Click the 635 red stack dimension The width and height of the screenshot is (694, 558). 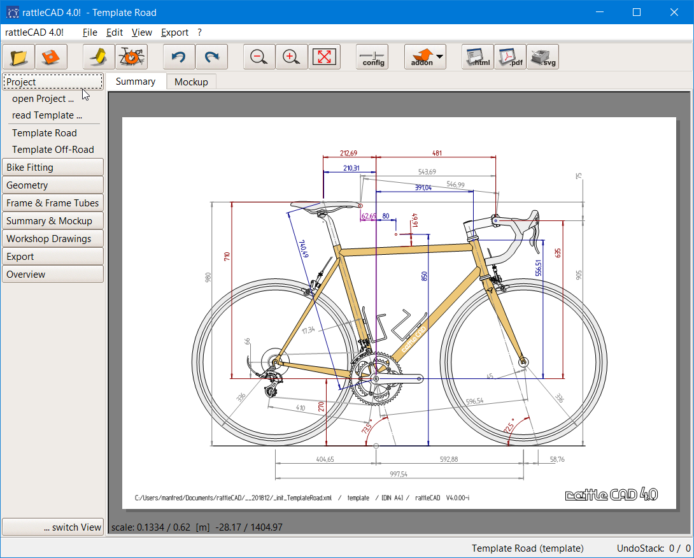pyautogui.click(x=558, y=253)
